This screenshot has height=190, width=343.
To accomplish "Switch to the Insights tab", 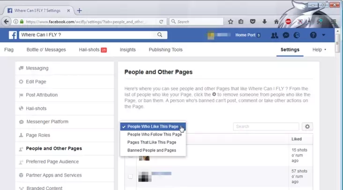I will (x=127, y=50).
